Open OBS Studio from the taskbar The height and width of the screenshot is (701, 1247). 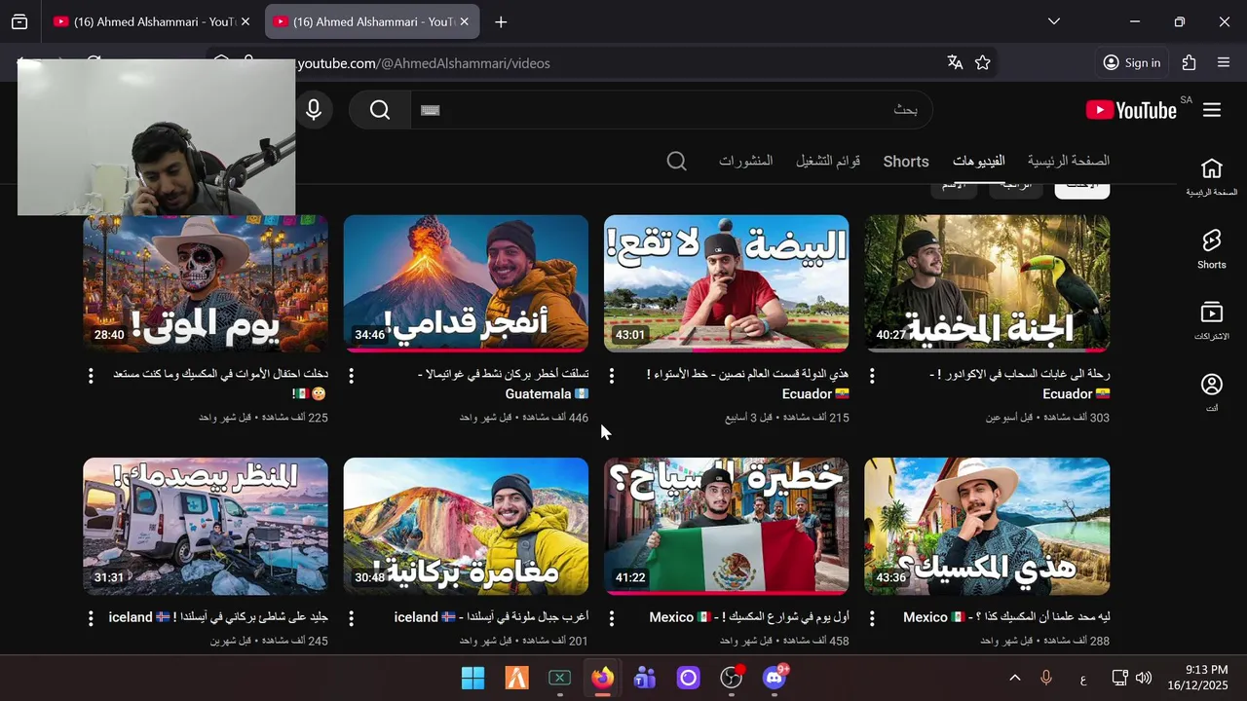(732, 678)
